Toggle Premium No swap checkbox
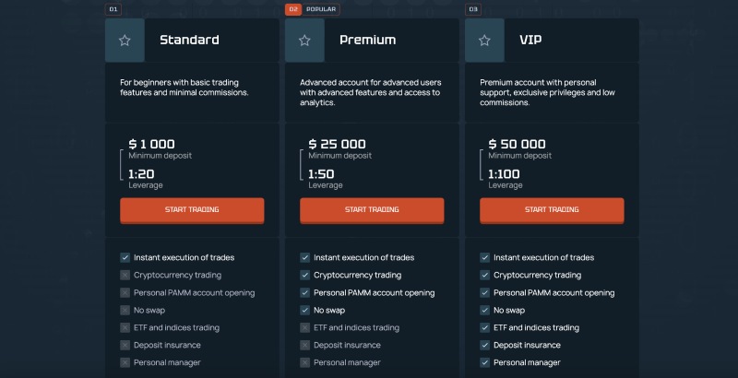738x378 pixels. click(305, 311)
